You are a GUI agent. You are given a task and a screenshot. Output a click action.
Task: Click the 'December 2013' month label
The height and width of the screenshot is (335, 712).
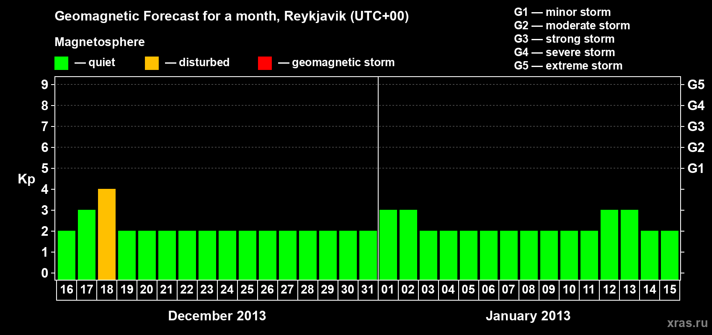(217, 316)
